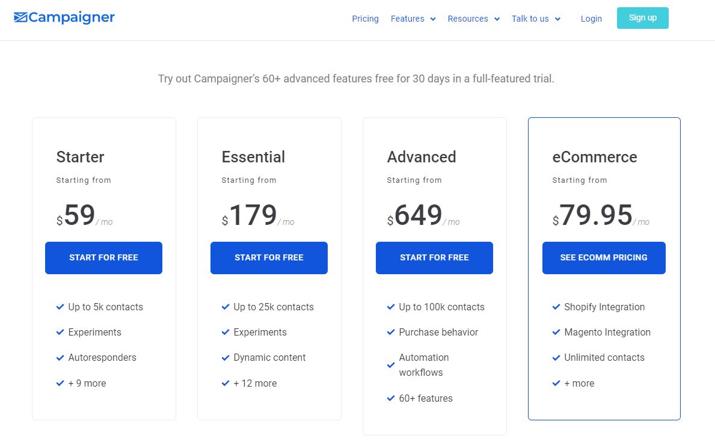This screenshot has height=448, width=715.
Task: Click checkmark beside Up to 5k contacts
Action: 60,307
